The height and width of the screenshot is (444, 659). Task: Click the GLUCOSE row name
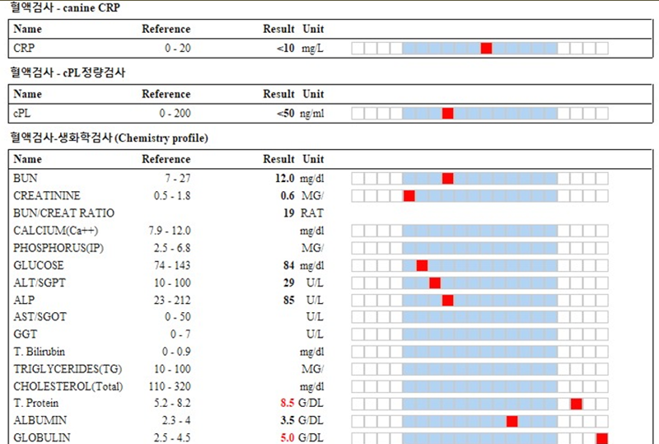39,266
